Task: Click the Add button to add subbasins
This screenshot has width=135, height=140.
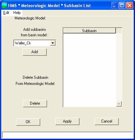Action: (x=35, y=52)
